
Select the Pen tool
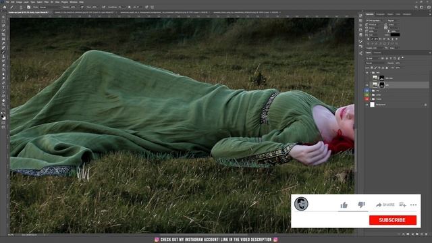[x=3, y=83]
